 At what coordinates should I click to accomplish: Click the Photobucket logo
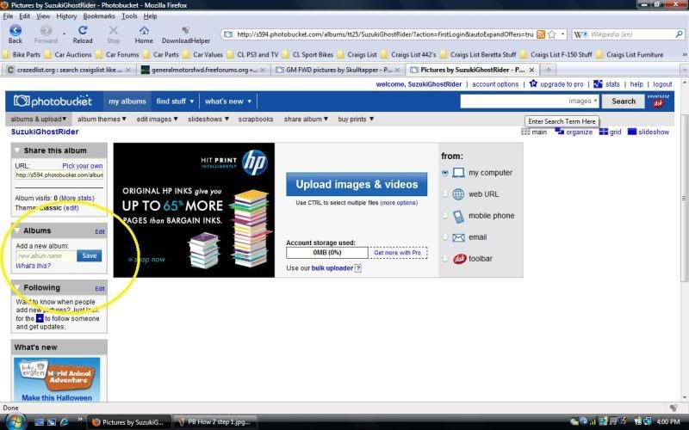click(x=53, y=101)
